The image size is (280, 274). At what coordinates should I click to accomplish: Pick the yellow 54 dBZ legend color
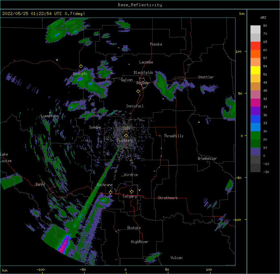255,70
